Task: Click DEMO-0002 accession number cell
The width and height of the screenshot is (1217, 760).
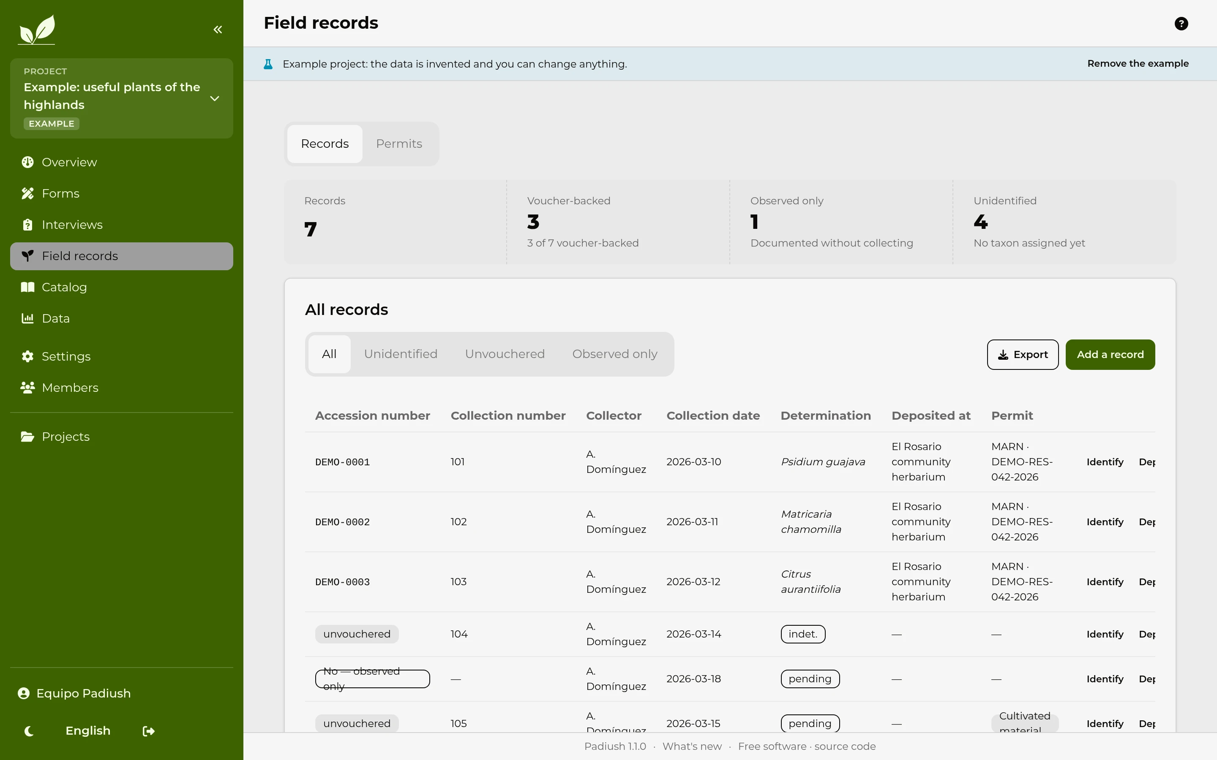Action: click(342, 522)
